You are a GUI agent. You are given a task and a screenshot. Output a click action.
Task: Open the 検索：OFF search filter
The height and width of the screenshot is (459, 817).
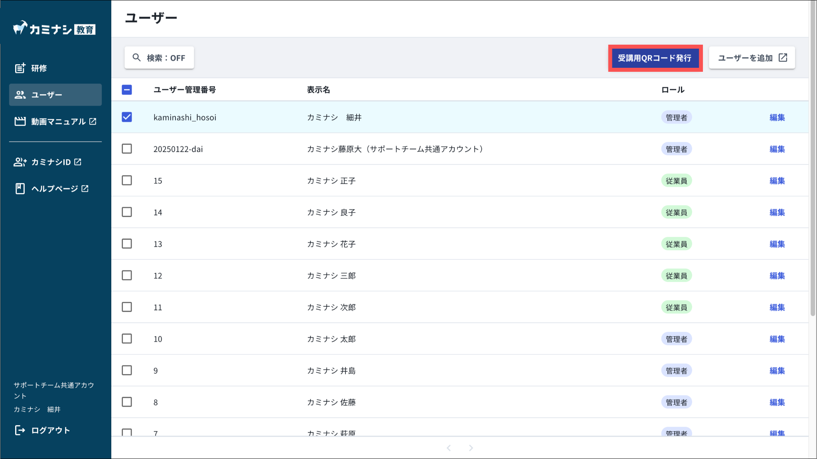click(159, 58)
